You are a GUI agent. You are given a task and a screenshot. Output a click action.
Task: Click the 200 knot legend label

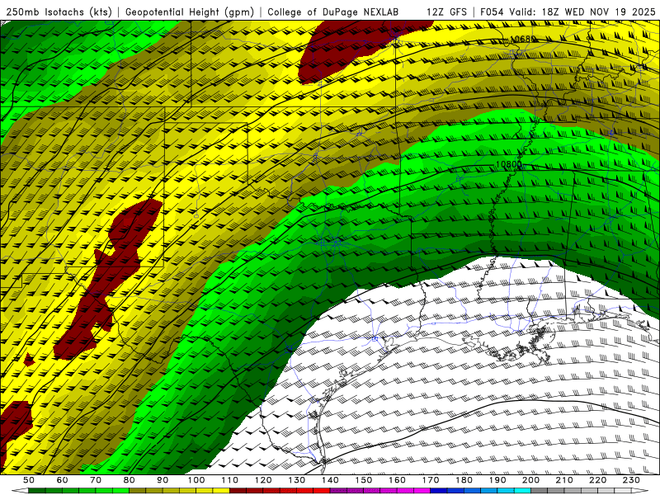coord(531,480)
